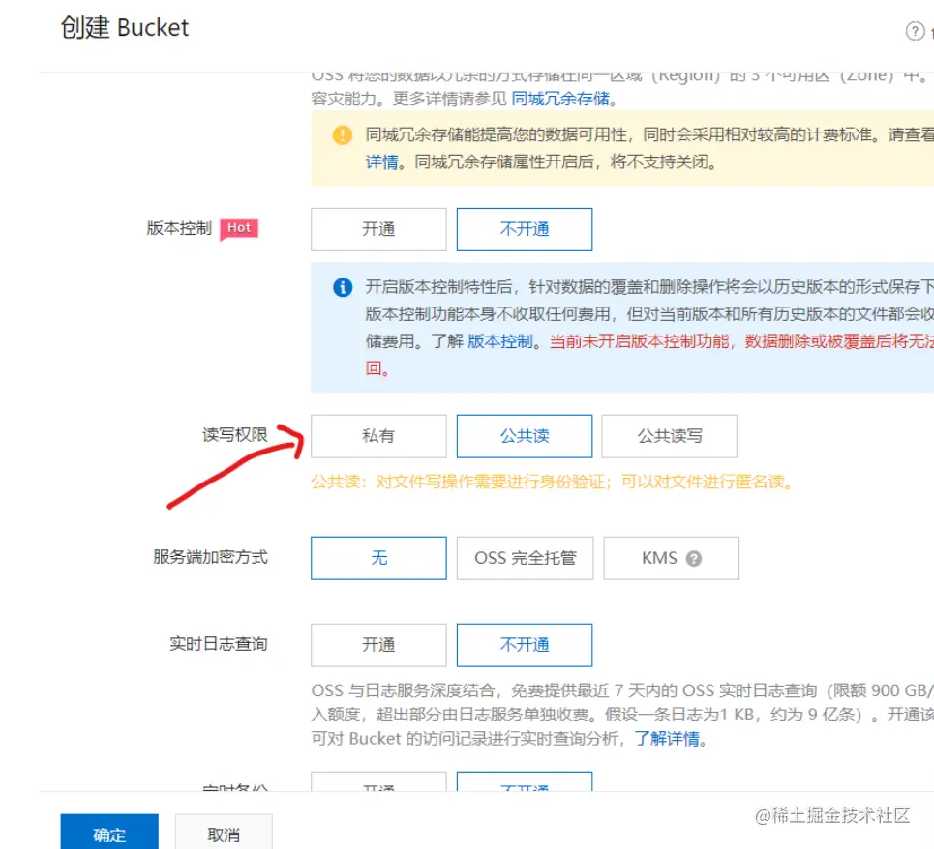Viewport: 934px width, 849px height.
Task: Click the KMS help question mark icon
Action: (693, 559)
